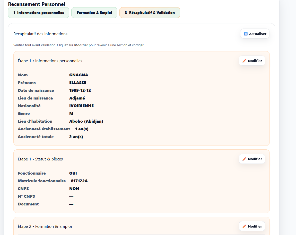This screenshot has width=296, height=235.
Task: Click the Nom value GNAGNA
Action: [x=79, y=75]
